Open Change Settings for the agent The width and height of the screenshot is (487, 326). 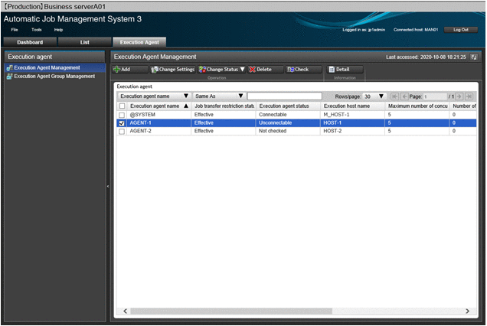click(x=173, y=69)
